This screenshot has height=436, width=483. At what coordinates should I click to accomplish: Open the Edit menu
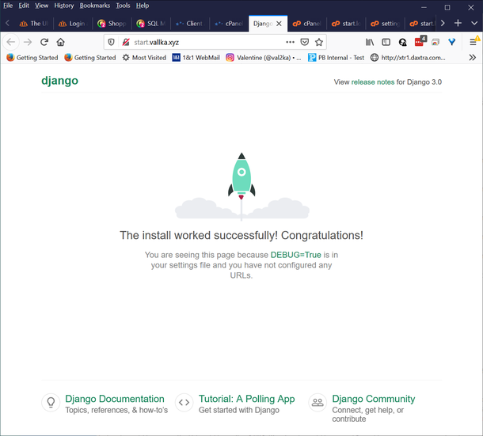click(24, 6)
